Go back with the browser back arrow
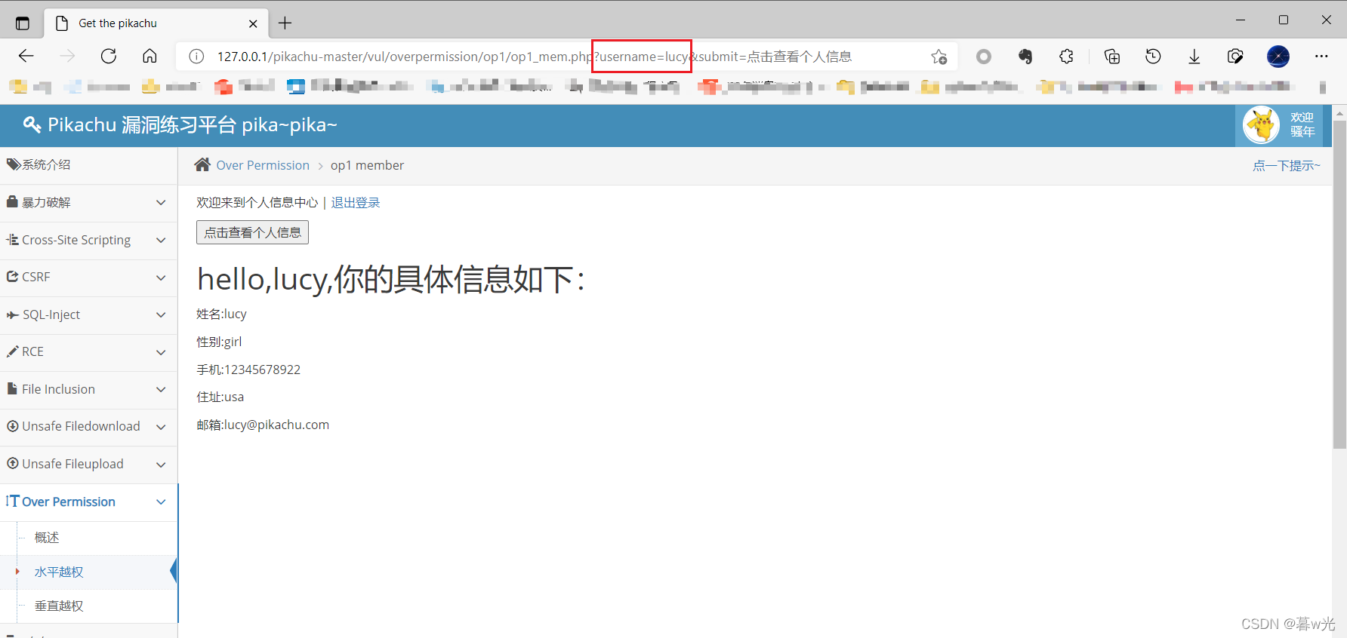 [x=26, y=56]
